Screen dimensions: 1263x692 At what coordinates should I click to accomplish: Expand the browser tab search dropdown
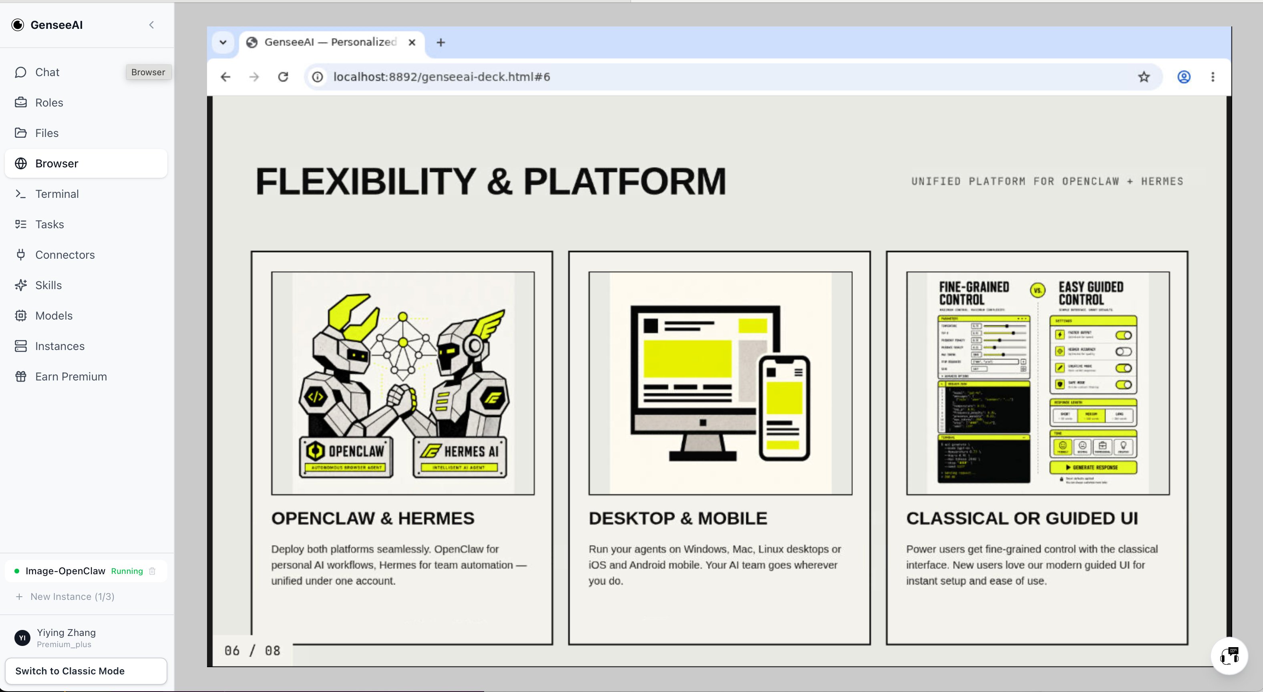pos(223,42)
